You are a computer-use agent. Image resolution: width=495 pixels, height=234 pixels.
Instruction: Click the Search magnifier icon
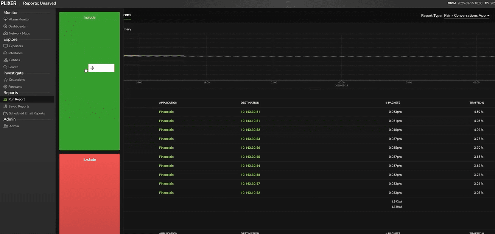point(5,67)
